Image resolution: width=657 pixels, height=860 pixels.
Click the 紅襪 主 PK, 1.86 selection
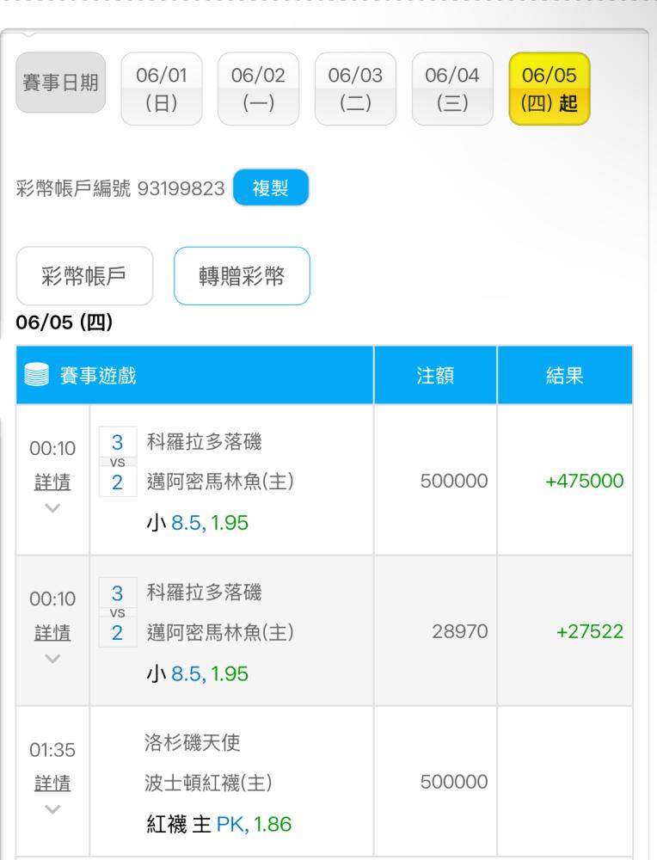click(218, 824)
